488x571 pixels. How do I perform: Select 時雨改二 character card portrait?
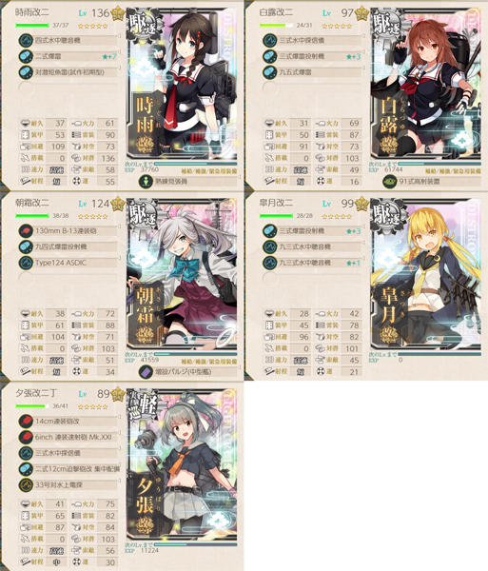tap(182, 86)
